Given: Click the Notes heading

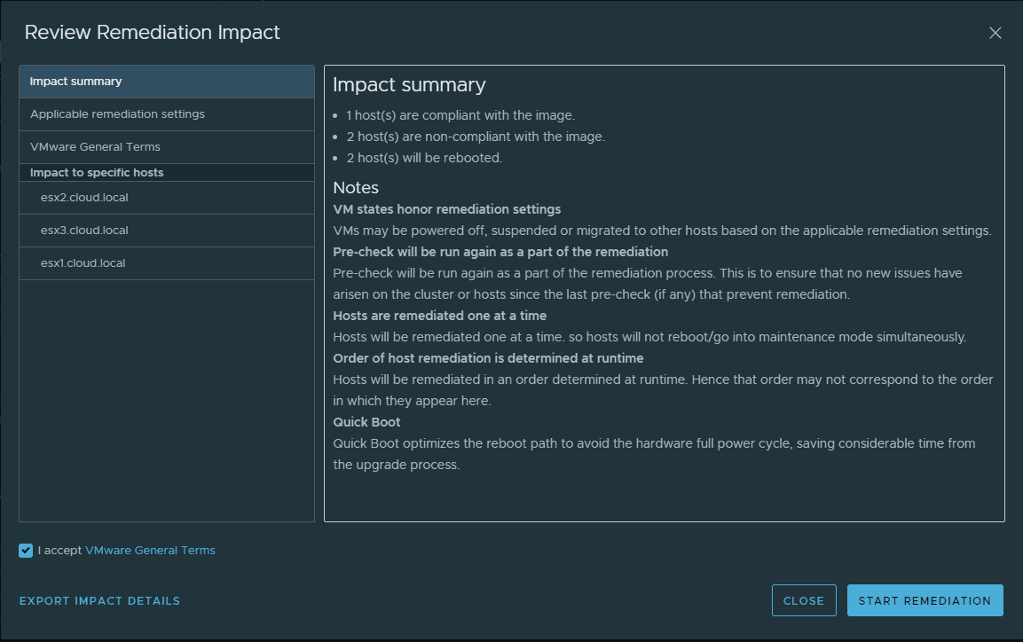Looking at the screenshot, I should click(356, 188).
